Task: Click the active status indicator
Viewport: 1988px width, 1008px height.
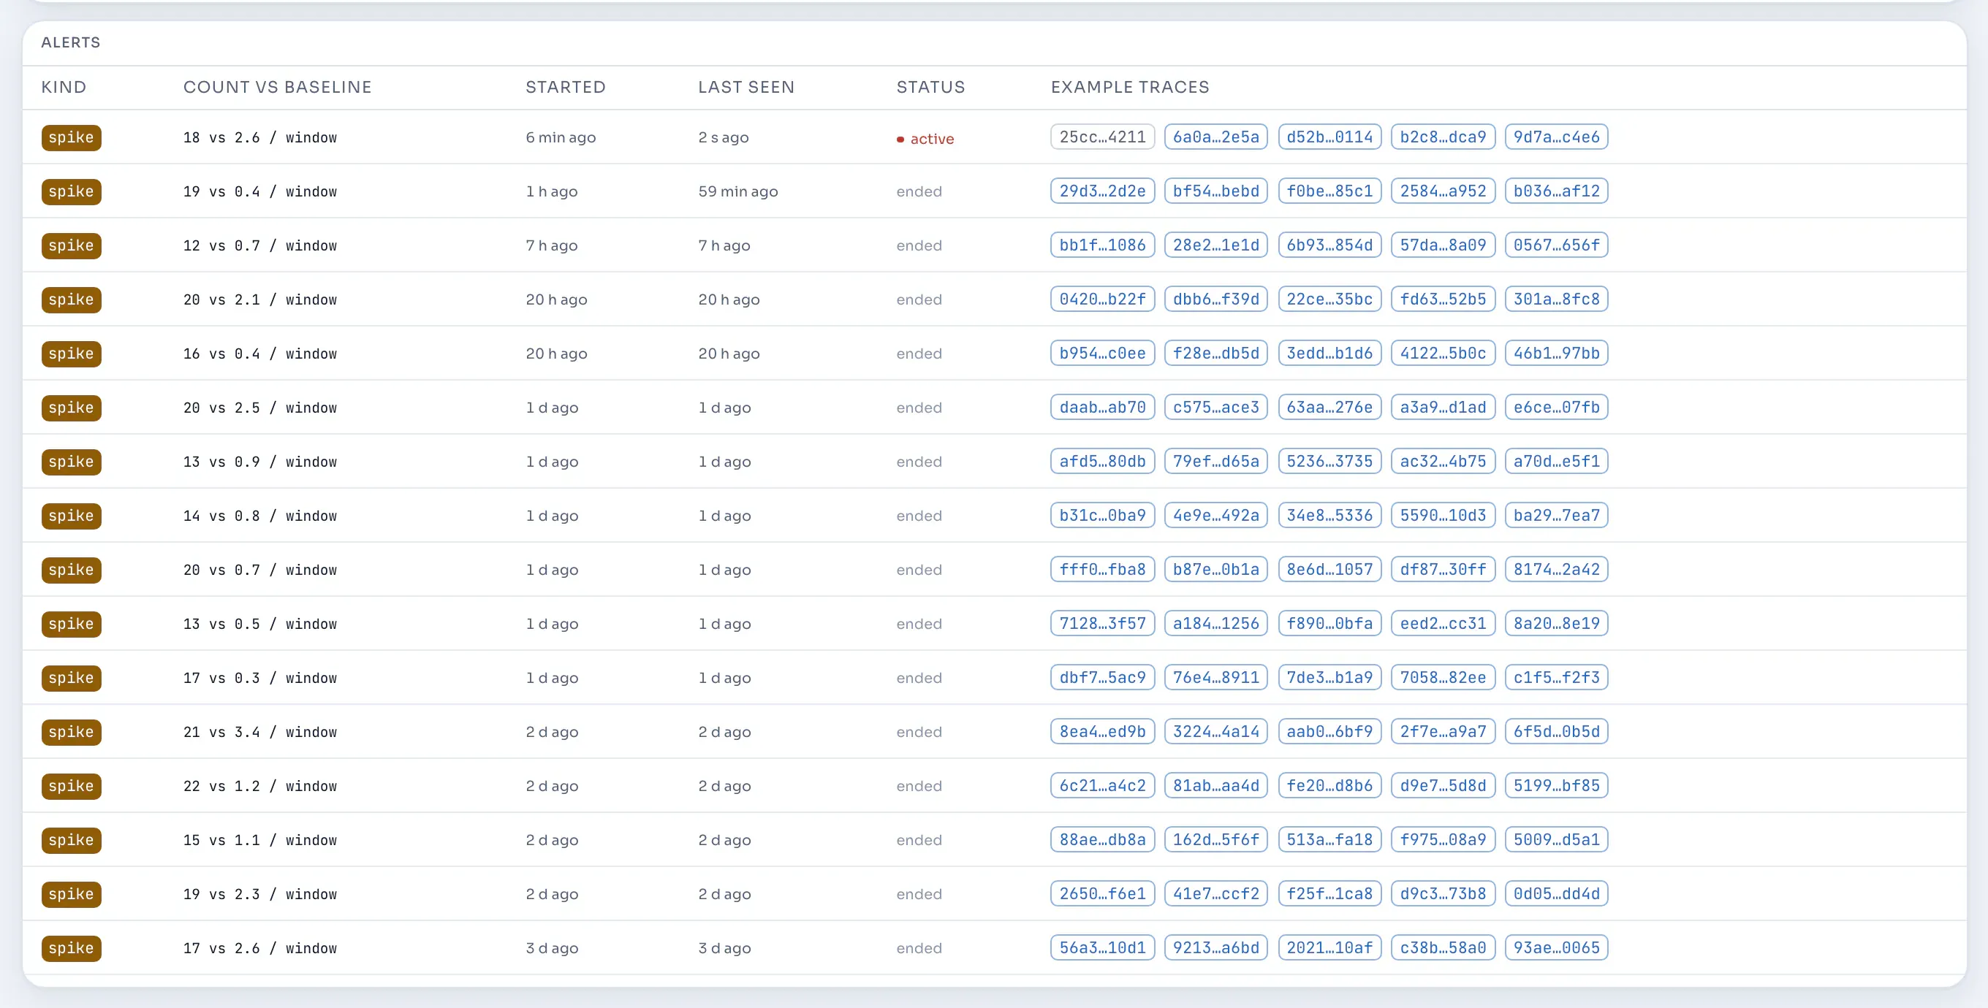Action: [925, 139]
